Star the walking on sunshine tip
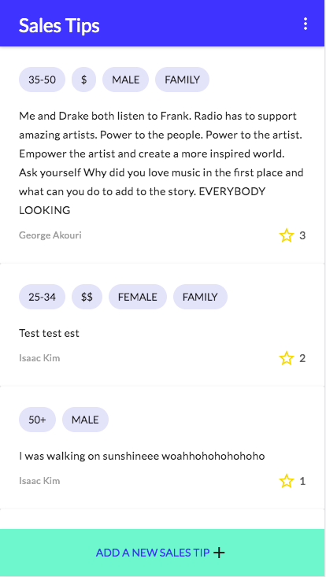Screen dimensions: 326x577 click(287, 481)
